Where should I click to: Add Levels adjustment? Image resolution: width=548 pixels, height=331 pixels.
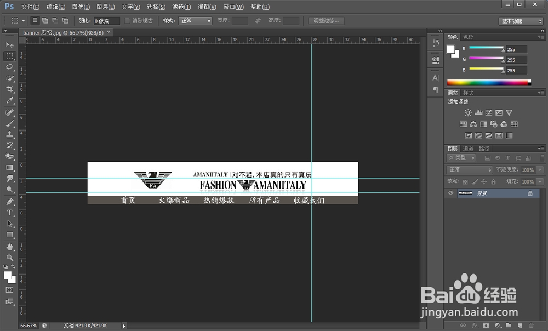478,112
